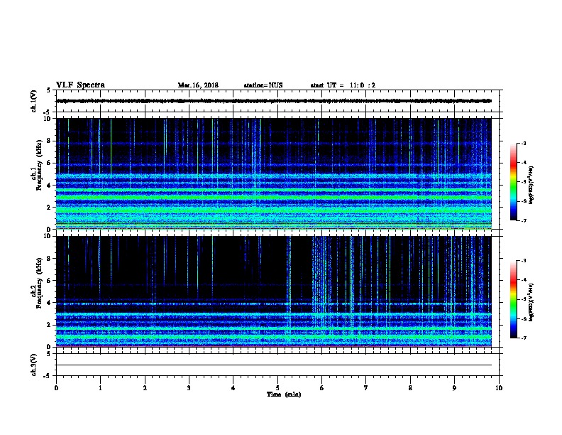Click the ch.2 spectrogram panel
The width and height of the screenshot is (562, 435).
(274, 291)
